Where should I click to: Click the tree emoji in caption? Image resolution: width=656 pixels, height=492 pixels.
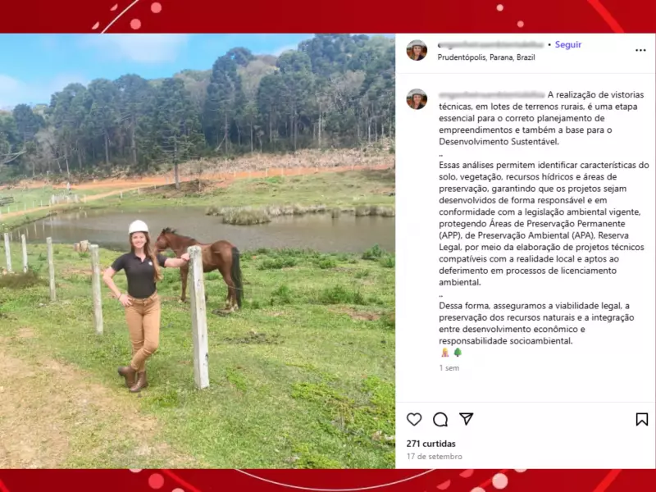pos(458,353)
